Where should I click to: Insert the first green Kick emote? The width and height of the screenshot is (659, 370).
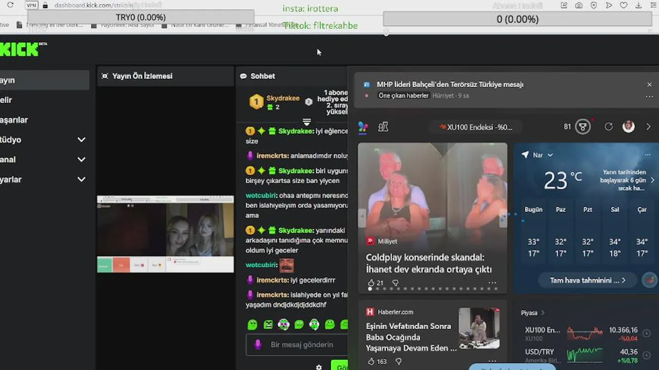[x=252, y=324]
